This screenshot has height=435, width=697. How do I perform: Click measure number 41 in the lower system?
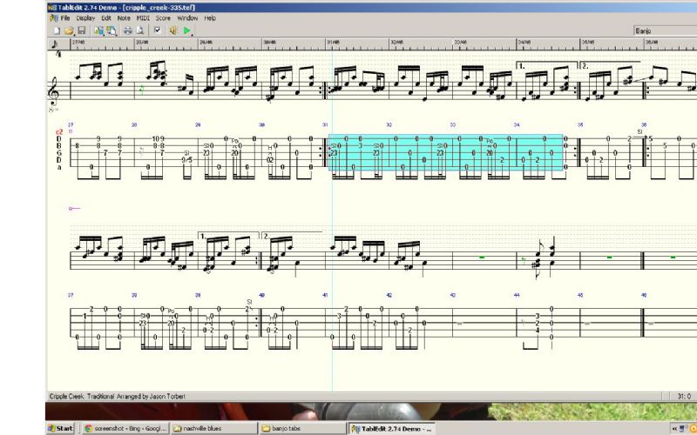tap(325, 295)
